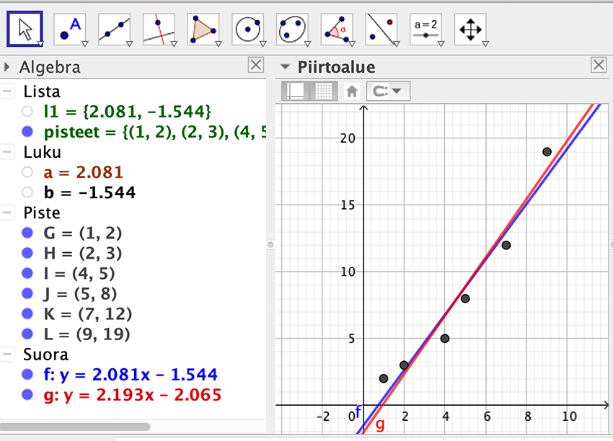The width and height of the screenshot is (613, 441).
Task: Toggle grid display in Piirtoalue style bar
Action: point(323,92)
